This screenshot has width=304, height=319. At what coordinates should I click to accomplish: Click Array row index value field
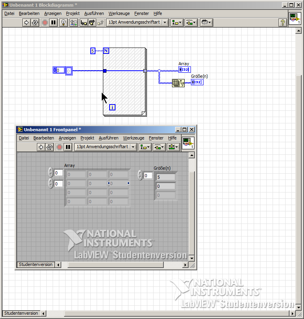point(59,173)
